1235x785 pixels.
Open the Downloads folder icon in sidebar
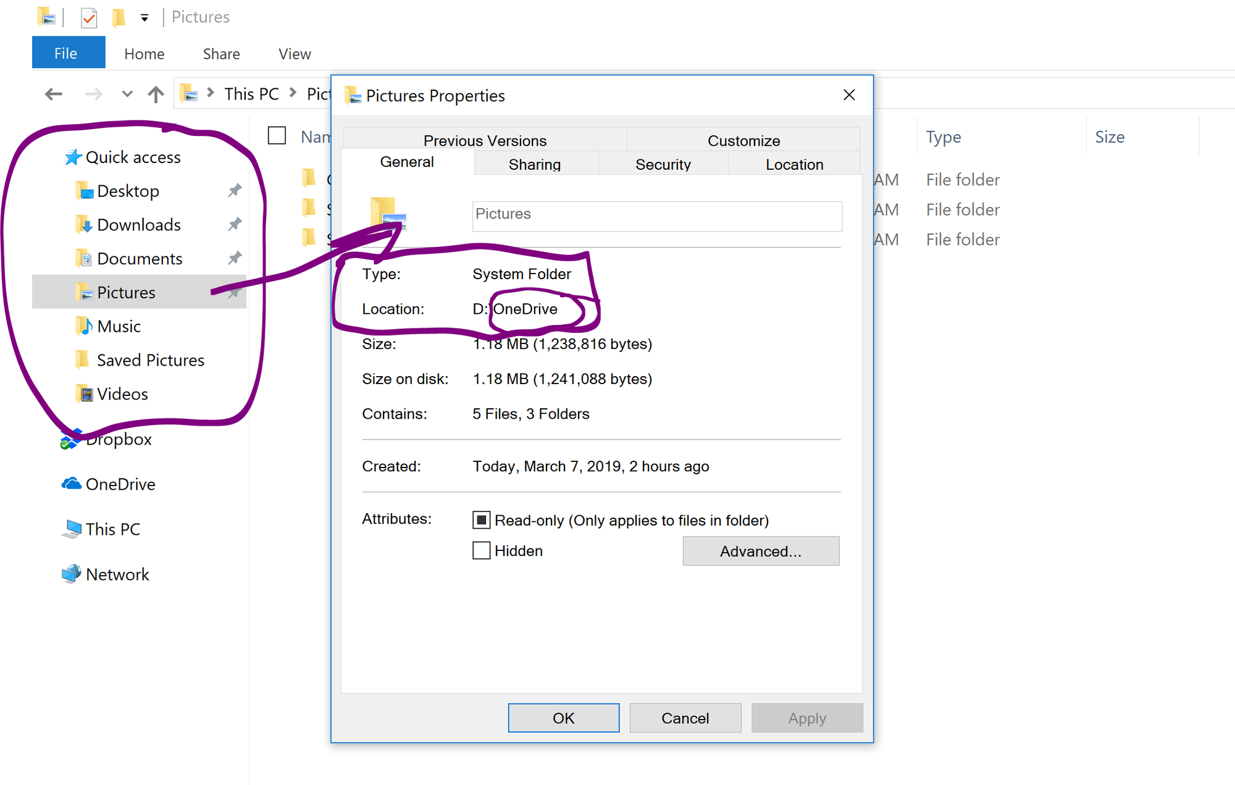click(x=84, y=225)
